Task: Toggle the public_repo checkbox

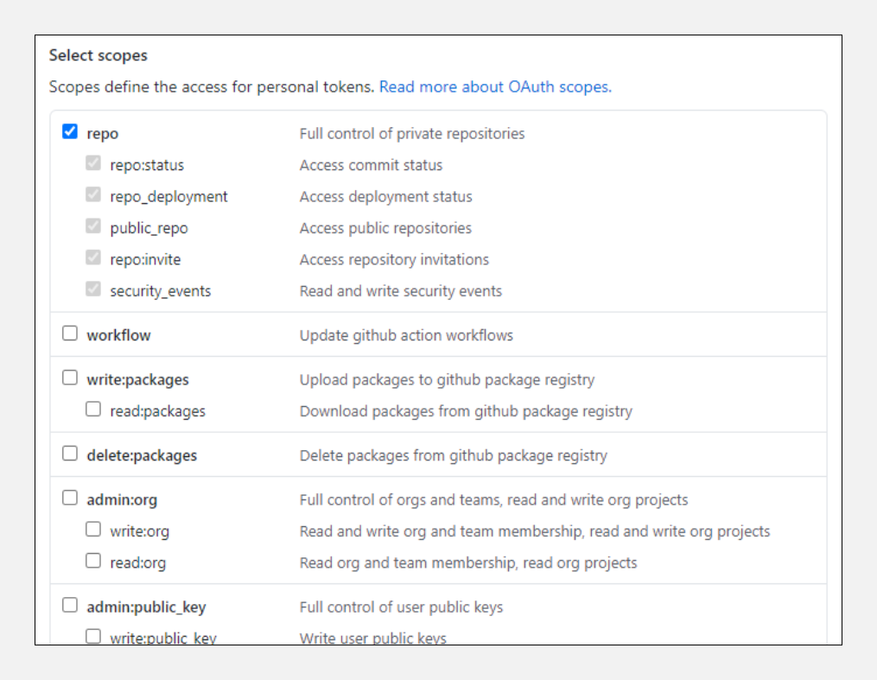Action: click(x=93, y=226)
